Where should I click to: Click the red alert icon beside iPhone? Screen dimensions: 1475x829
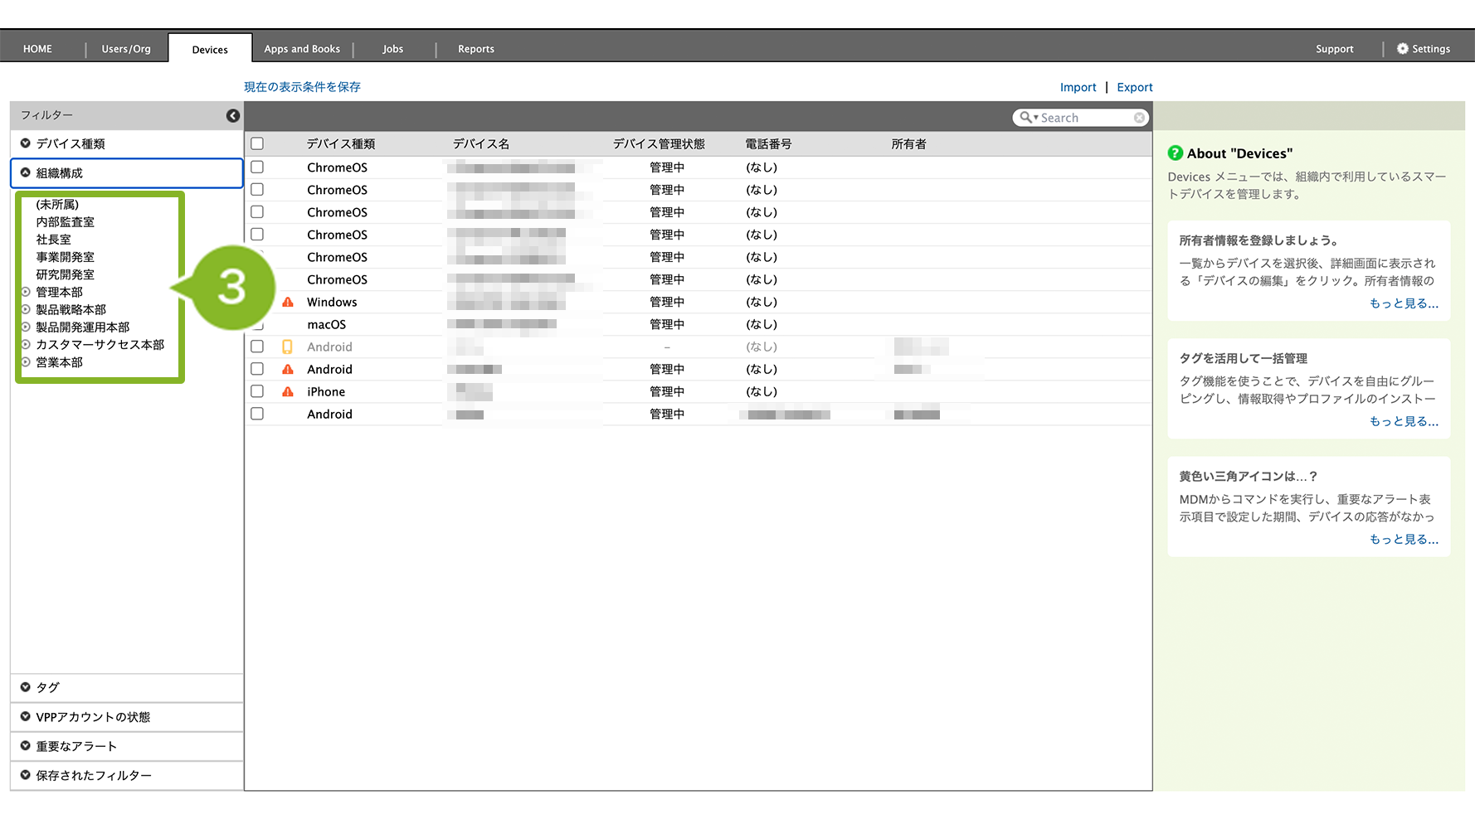pos(288,392)
